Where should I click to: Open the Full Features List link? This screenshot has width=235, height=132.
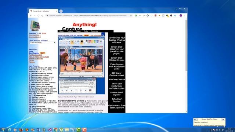tap(35, 55)
